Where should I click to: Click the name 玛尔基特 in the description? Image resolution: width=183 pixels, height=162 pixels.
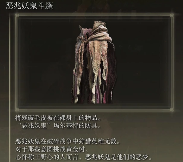66,126
